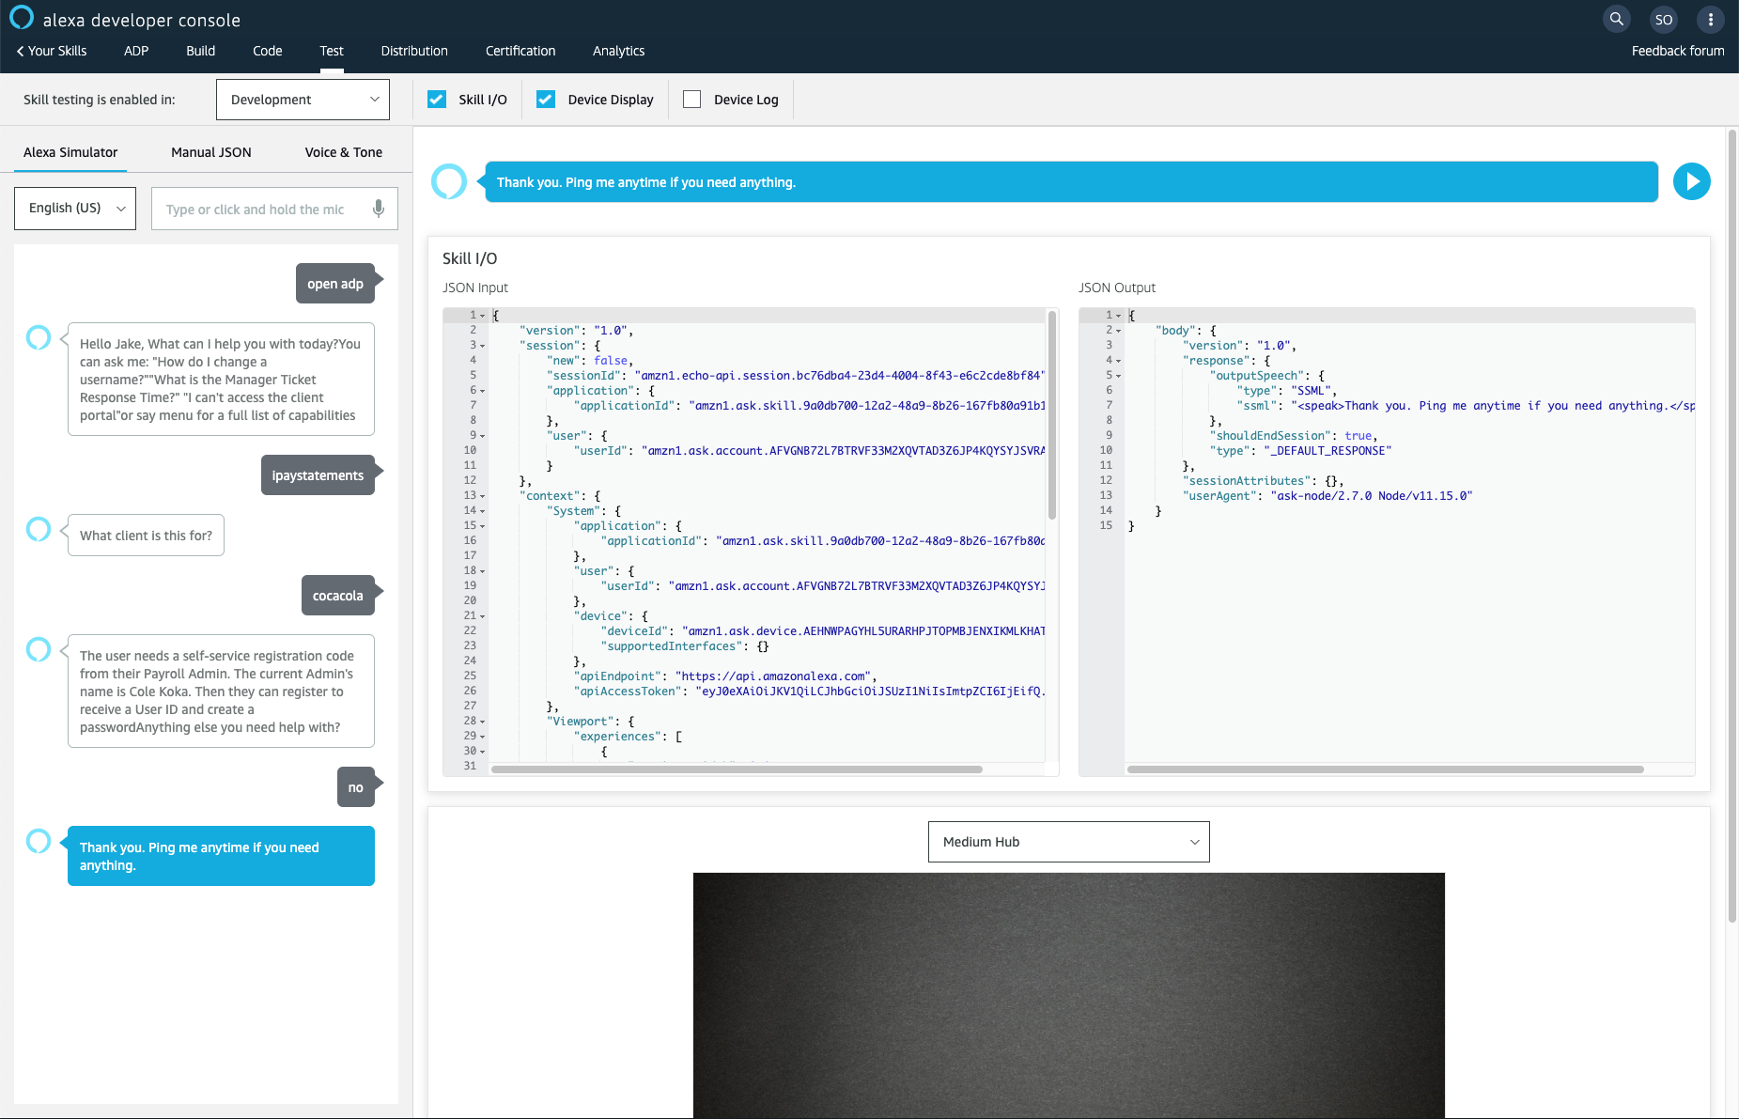This screenshot has height=1119, width=1739.
Task: Collapse line 1 fold arrow in JSON Input
Action: pyautogui.click(x=483, y=316)
